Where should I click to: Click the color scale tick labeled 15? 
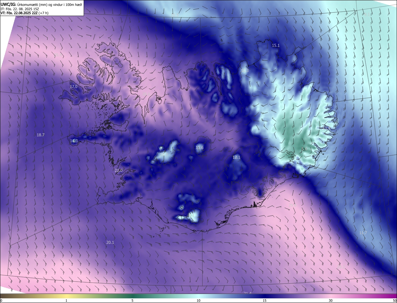pos(265,301)
